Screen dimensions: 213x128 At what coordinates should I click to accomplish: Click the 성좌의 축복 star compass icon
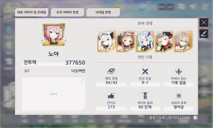coord(179,95)
